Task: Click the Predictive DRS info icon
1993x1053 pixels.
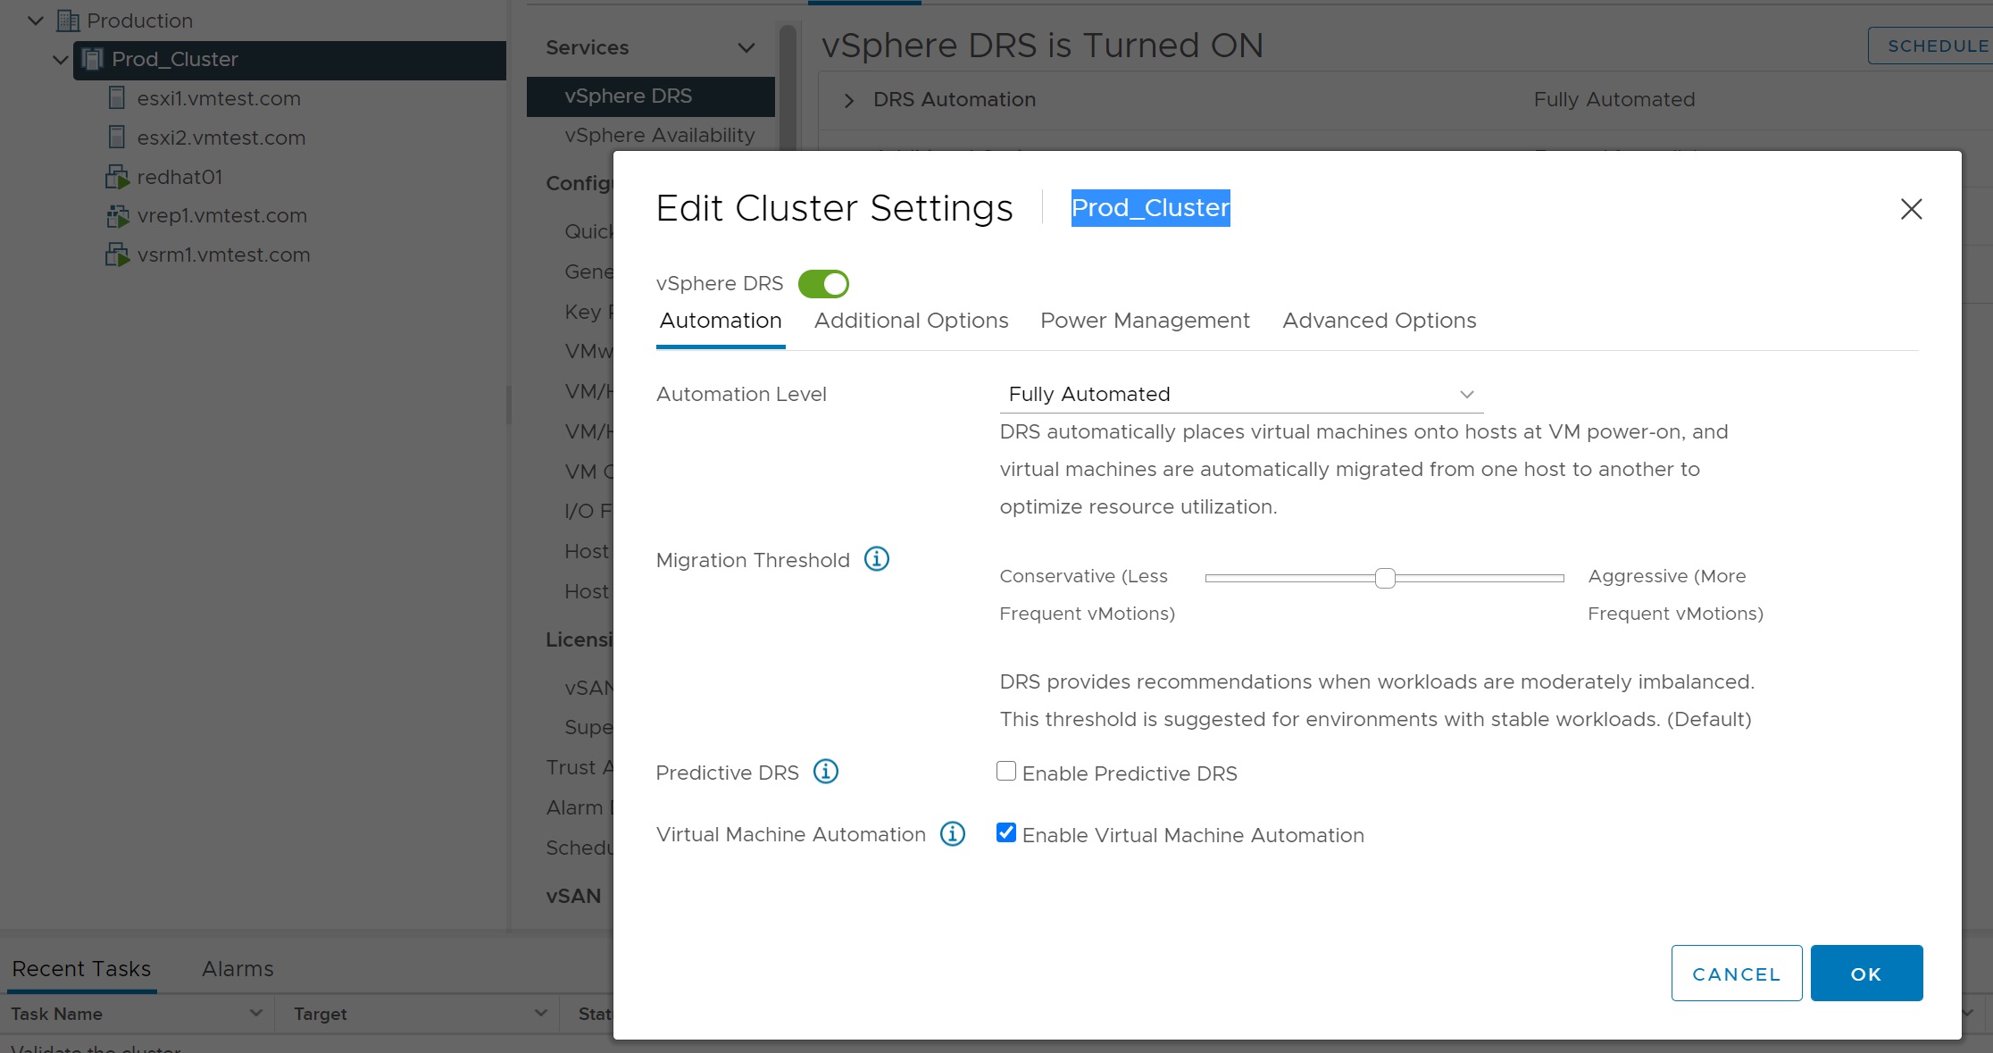Action: (825, 772)
